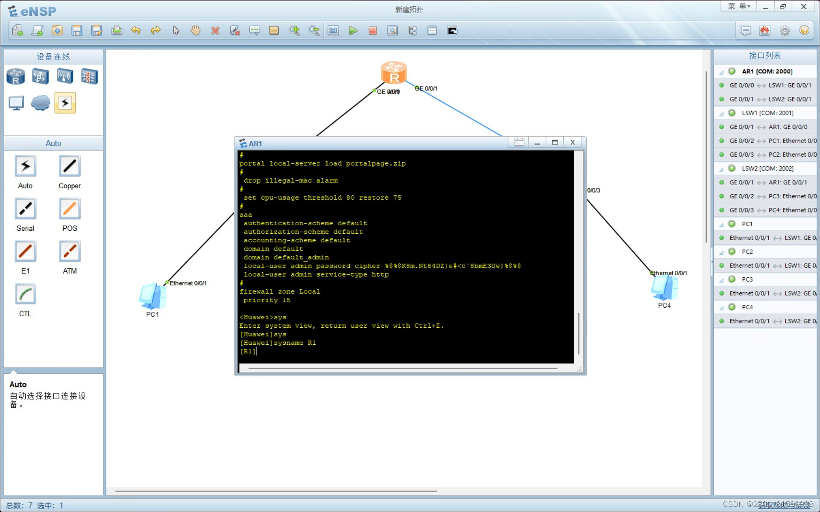Open the help question mark icon
This screenshot has width=820, height=512.
804,30
